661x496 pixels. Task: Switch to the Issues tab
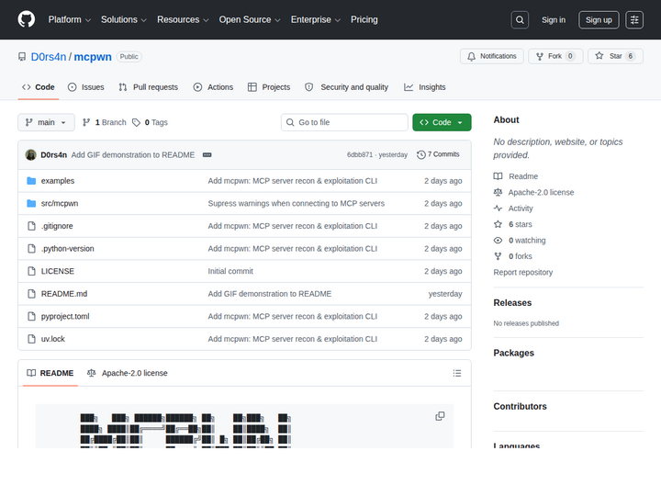86,87
